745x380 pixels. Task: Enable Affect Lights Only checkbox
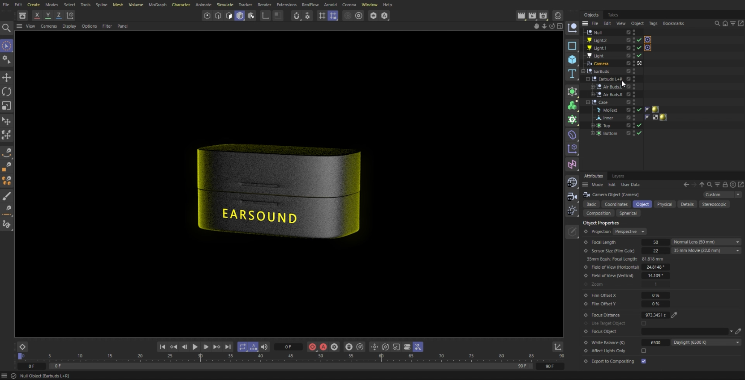tap(644, 351)
